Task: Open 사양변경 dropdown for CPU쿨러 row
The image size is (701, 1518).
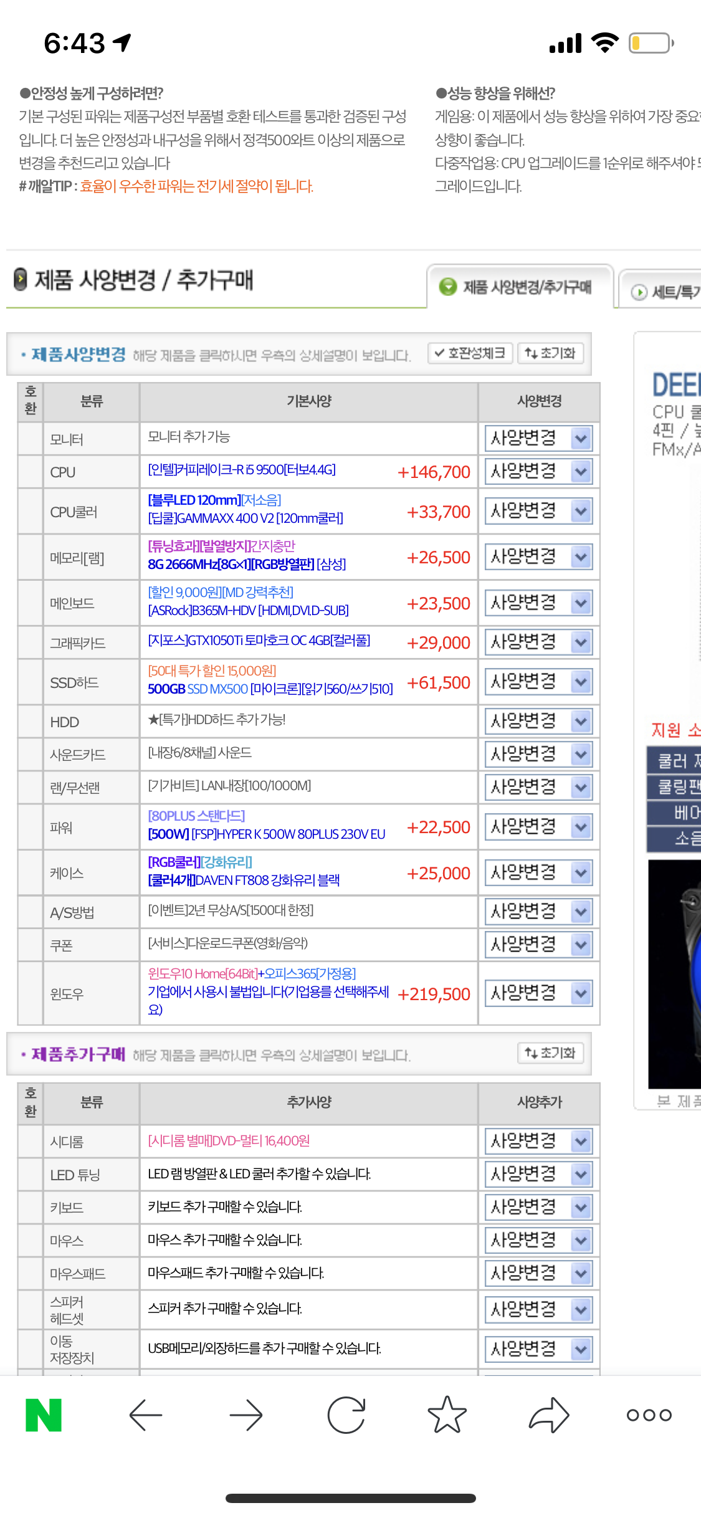Action: coord(539,511)
